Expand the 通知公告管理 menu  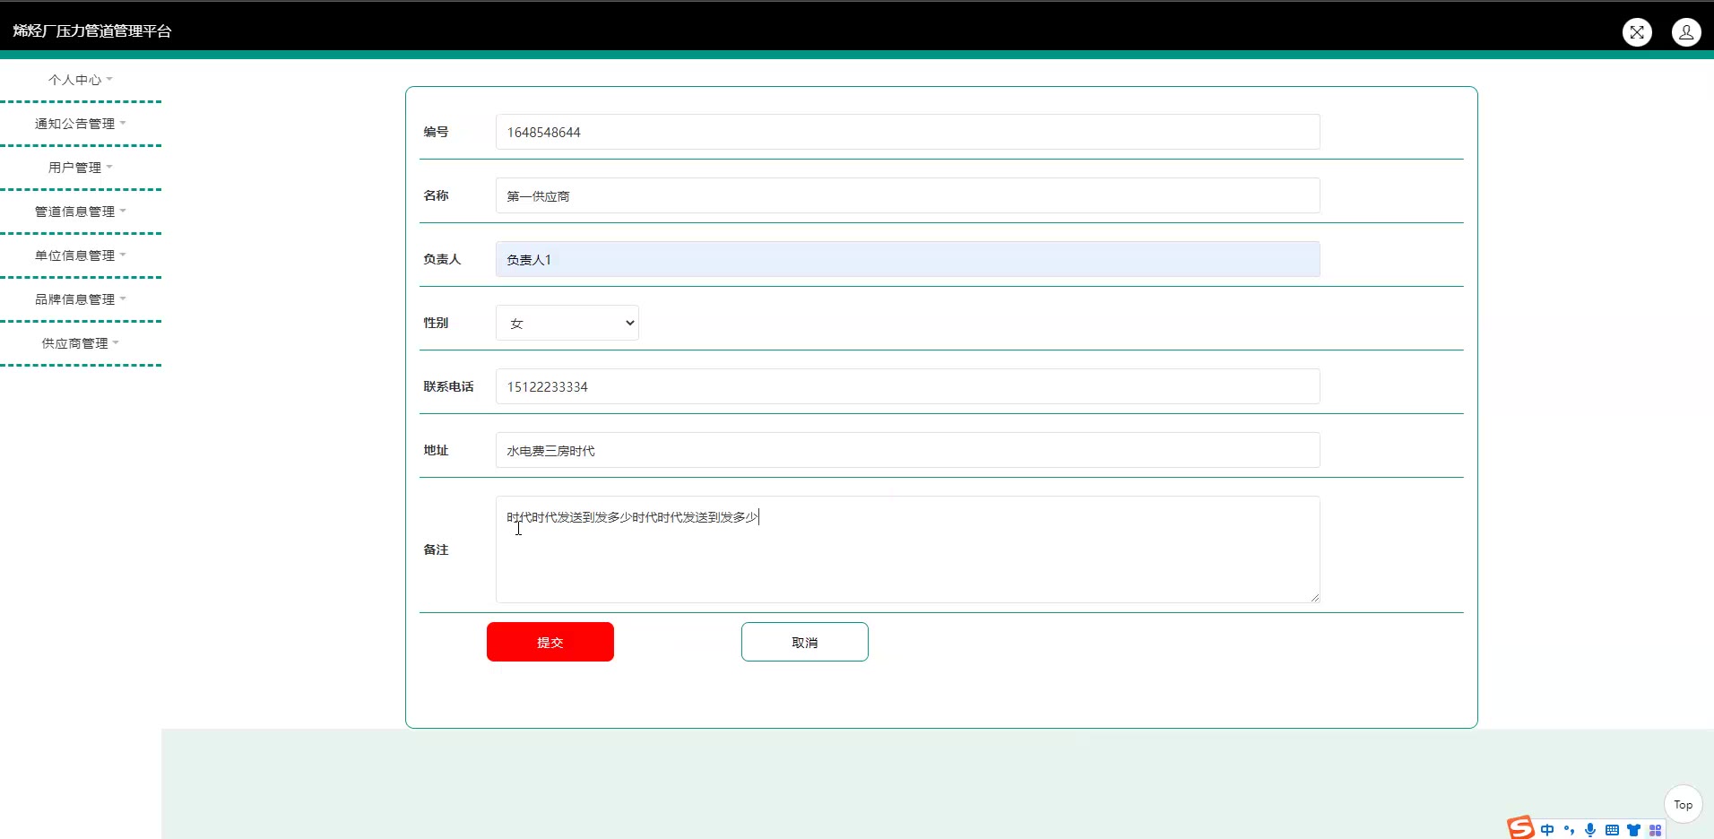point(81,124)
